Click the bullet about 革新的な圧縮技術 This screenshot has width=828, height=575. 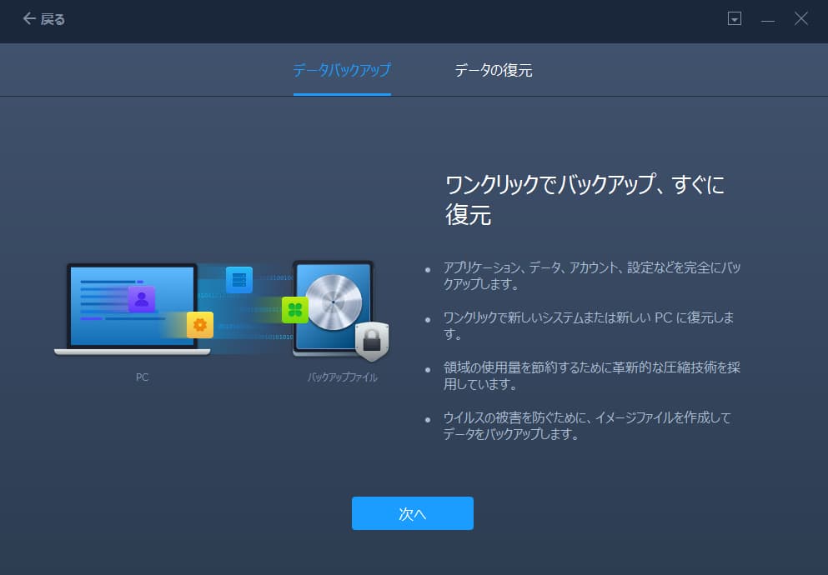pyautogui.click(x=591, y=376)
